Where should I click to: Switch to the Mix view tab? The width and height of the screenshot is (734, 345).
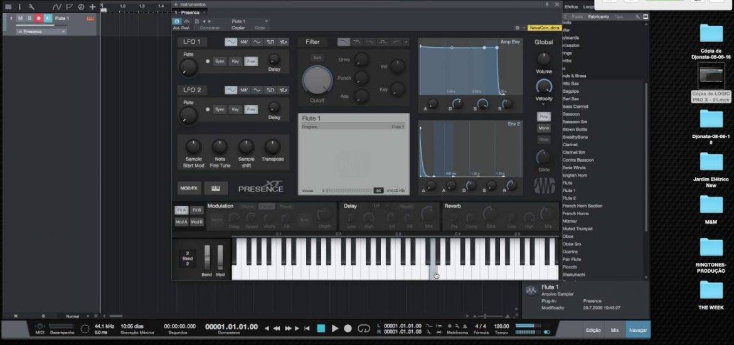614,329
